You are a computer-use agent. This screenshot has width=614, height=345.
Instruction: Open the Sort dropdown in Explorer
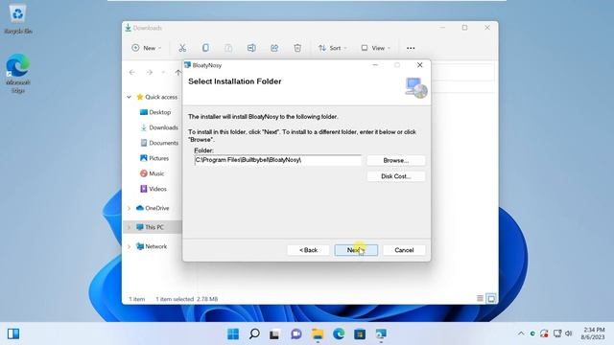click(x=333, y=48)
